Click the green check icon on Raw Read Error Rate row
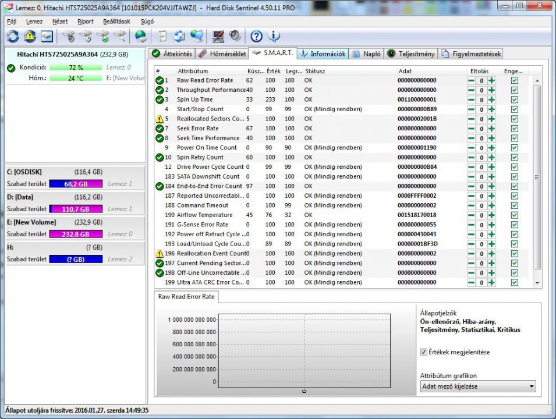This screenshot has width=556, height=419. pyautogui.click(x=160, y=80)
